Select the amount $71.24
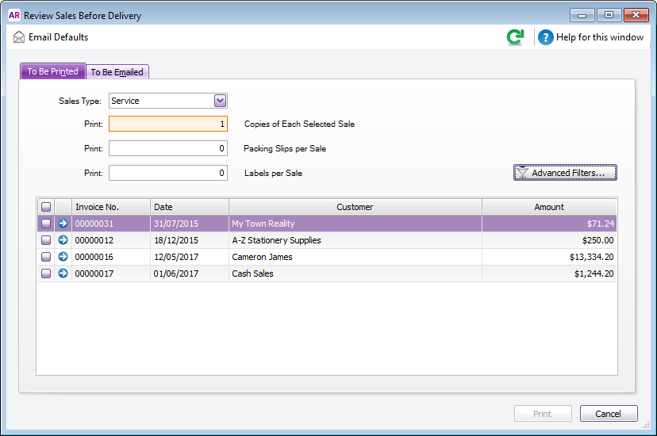Image resolution: width=657 pixels, height=436 pixels. click(549, 224)
